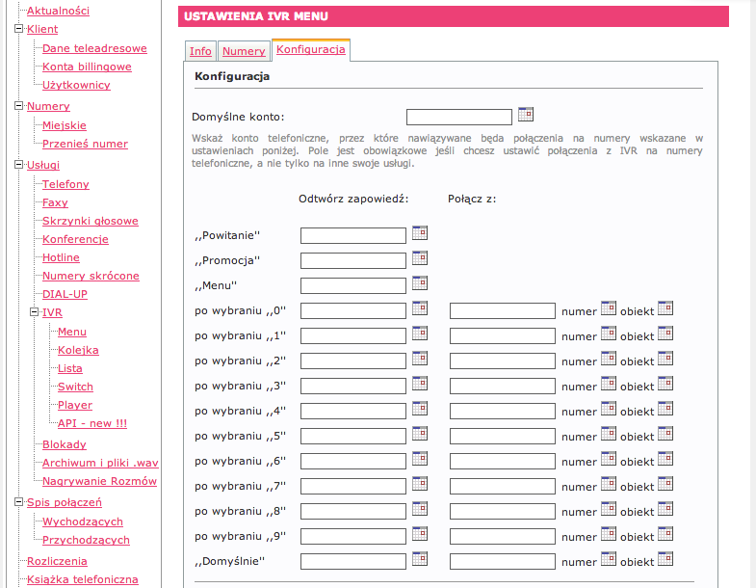Open announcement picker icon for „Powitanie" row
Screen dimensions: 756x588
point(420,232)
